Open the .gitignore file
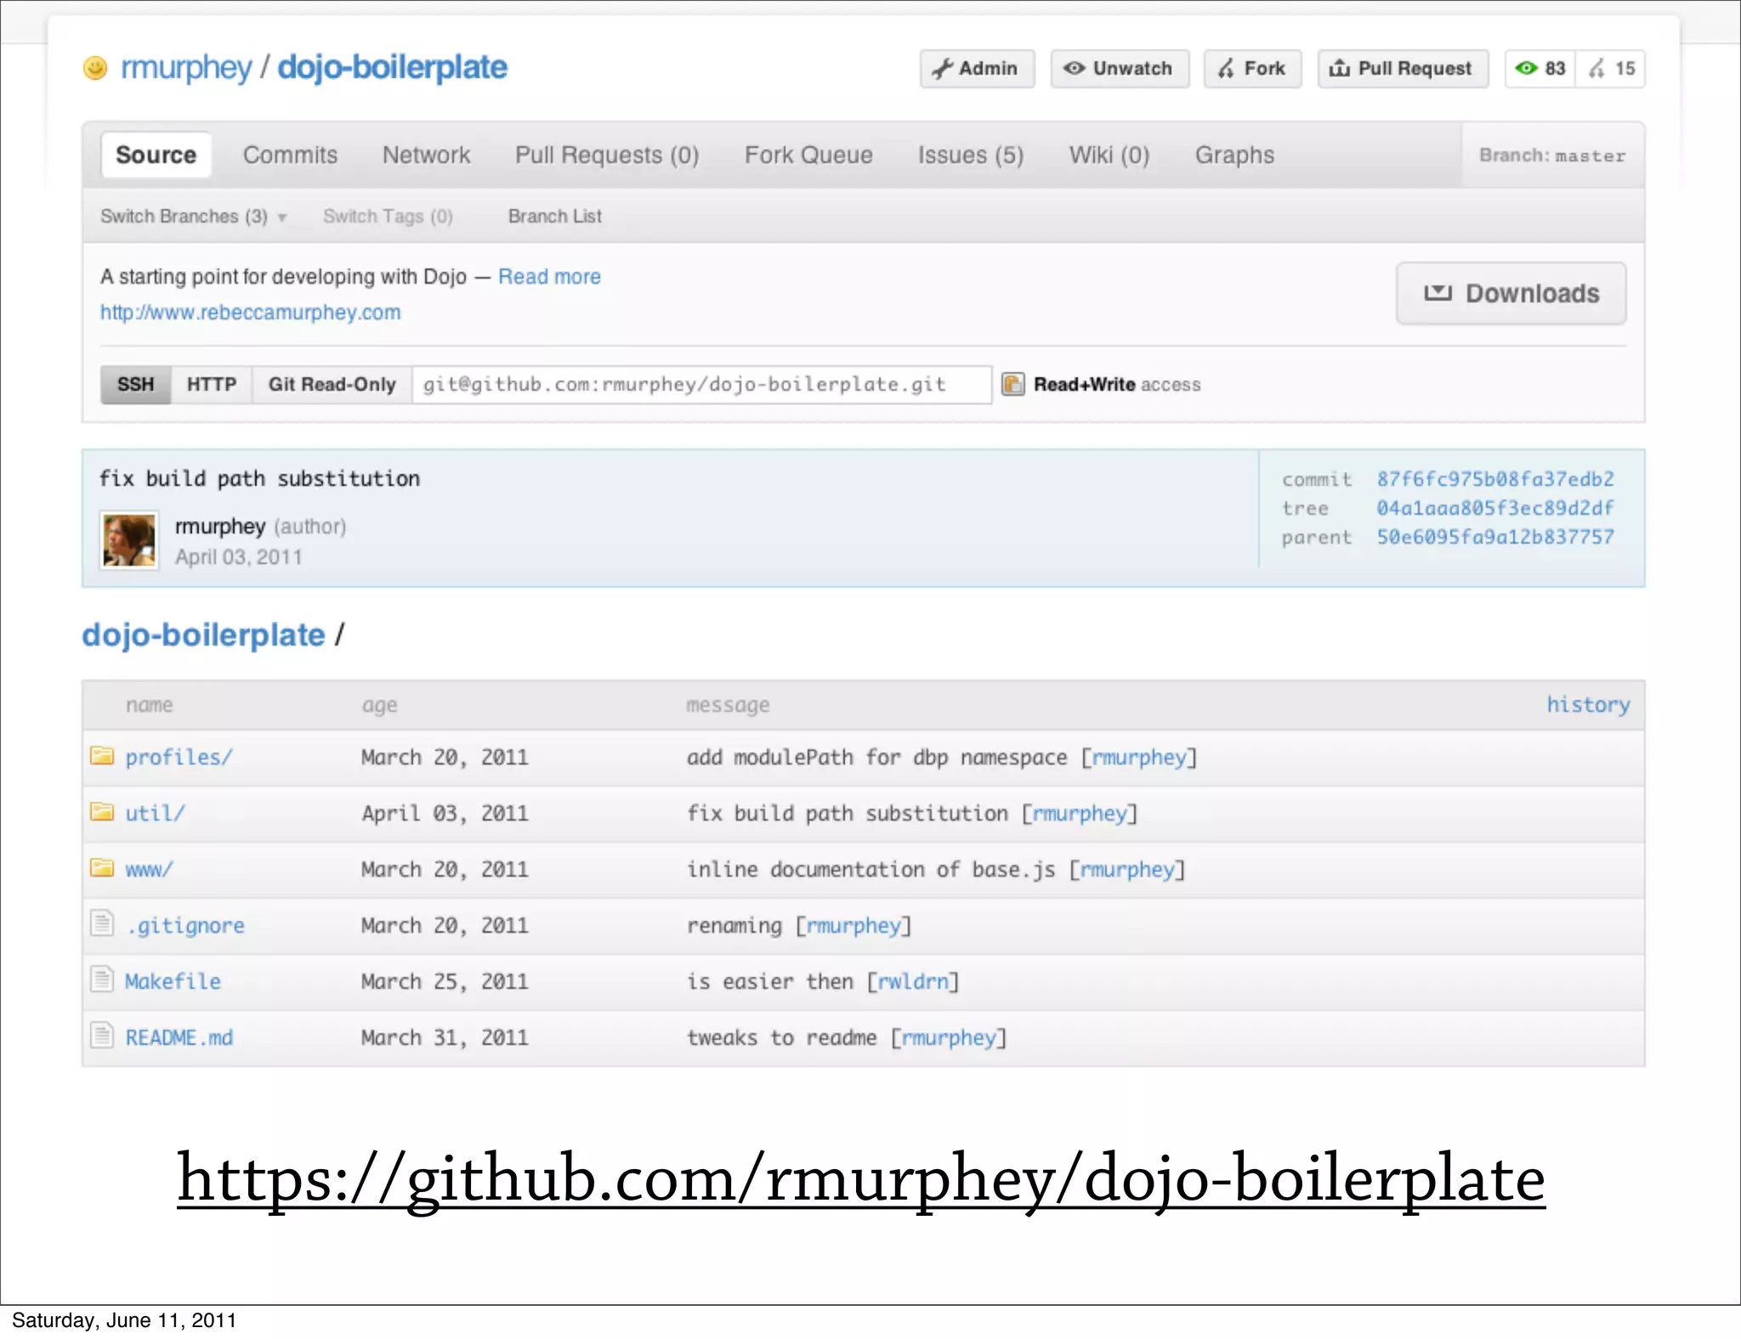The image size is (1741, 1339). pyautogui.click(x=185, y=926)
